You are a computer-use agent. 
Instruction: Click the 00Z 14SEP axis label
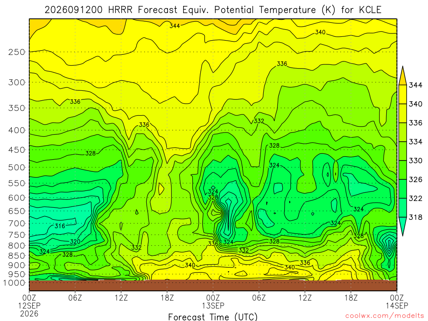pos(397,301)
